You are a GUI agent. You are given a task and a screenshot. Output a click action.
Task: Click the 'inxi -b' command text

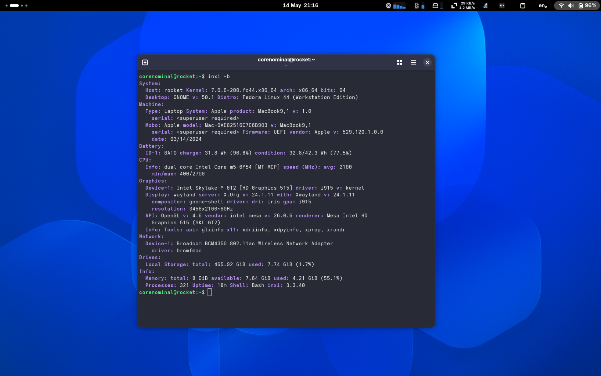pyautogui.click(x=219, y=76)
